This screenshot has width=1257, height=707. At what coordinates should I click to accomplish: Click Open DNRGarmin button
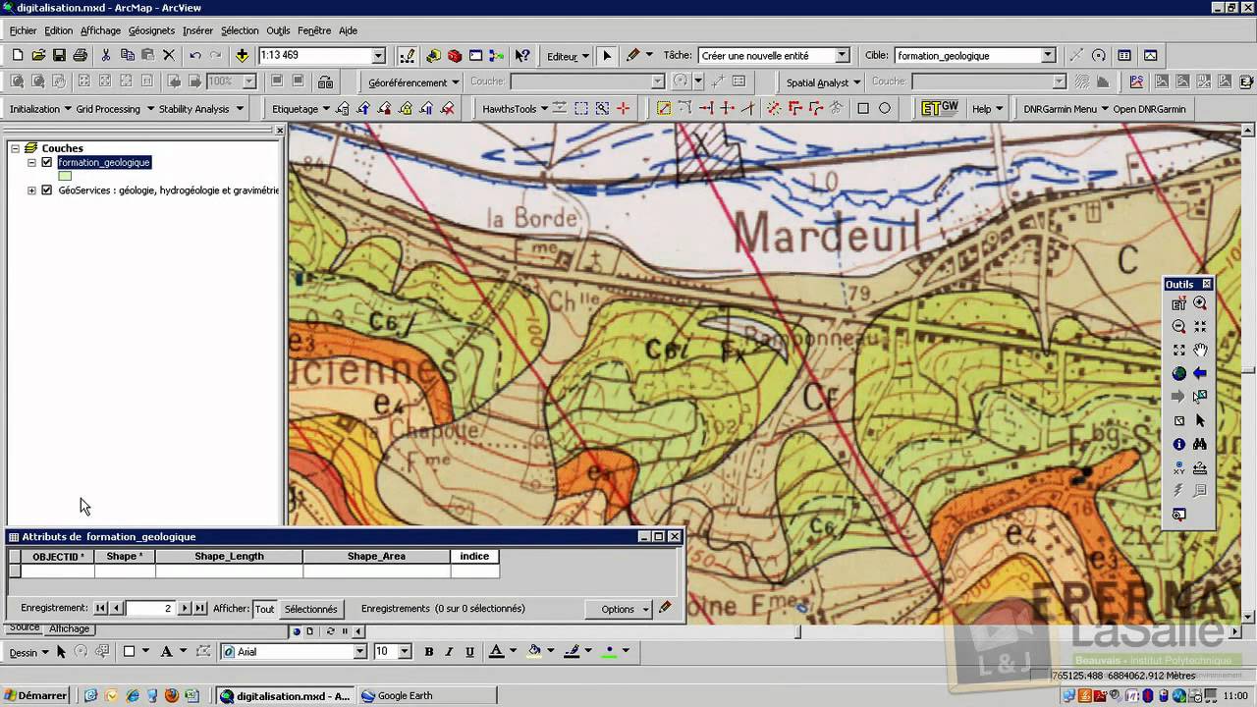[1149, 109]
